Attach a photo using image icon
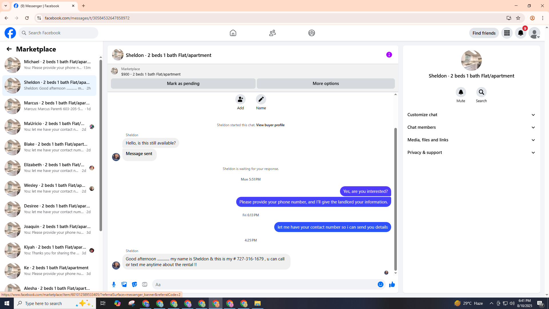This screenshot has height=309, width=549. coord(124,284)
